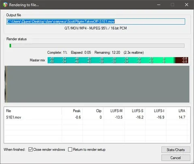
Task: Click the Elapsed: 0:05 text
Action: pyautogui.click(x=81, y=53)
